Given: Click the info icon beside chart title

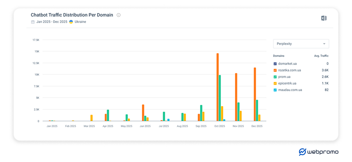Looking at the screenshot, I should (119, 15).
